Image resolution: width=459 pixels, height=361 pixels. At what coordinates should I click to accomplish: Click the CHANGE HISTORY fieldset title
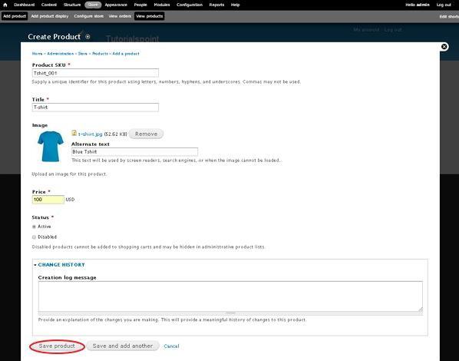[61, 265]
